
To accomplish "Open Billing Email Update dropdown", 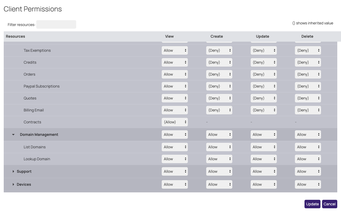I will click(264, 110).
